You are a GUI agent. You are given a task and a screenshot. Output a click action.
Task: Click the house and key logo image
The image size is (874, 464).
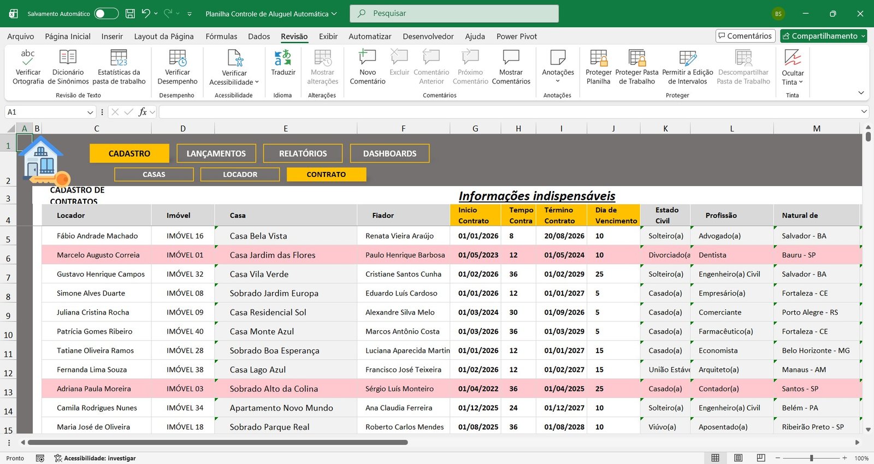click(x=43, y=162)
